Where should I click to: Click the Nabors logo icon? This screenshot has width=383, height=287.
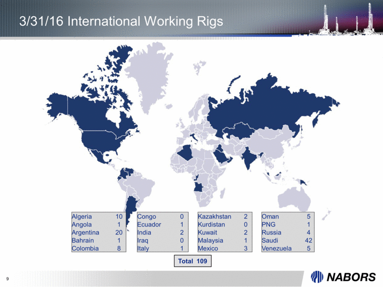(x=317, y=277)
